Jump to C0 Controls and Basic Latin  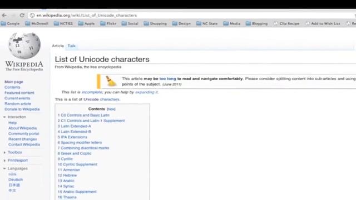tap(83, 115)
